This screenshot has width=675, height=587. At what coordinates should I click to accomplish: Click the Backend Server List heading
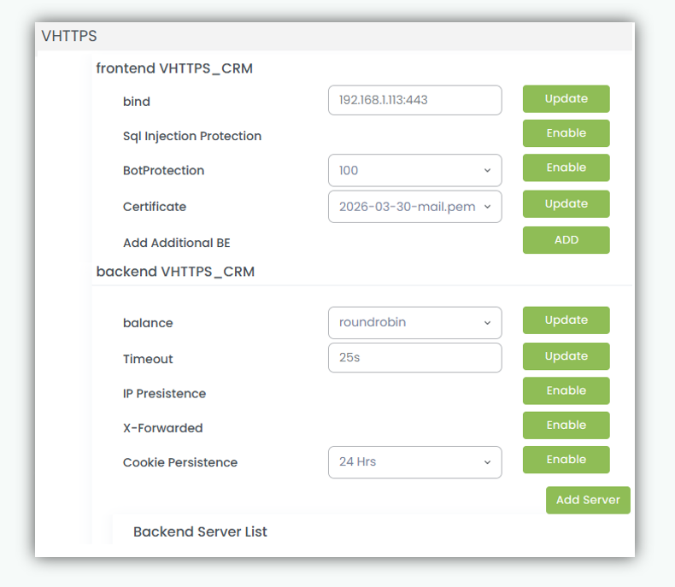200,531
